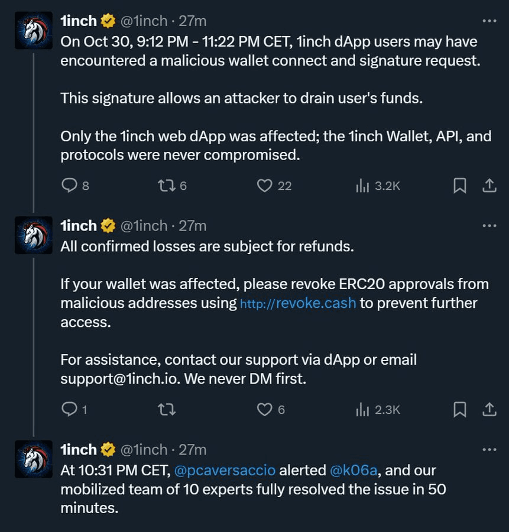This screenshot has width=509, height=532.
Task: Bookmark the first tweet about malicious wallet
Action: coord(459,186)
